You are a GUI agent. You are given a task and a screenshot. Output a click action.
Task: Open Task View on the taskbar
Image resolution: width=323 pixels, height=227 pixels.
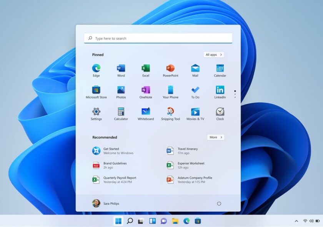(141, 221)
